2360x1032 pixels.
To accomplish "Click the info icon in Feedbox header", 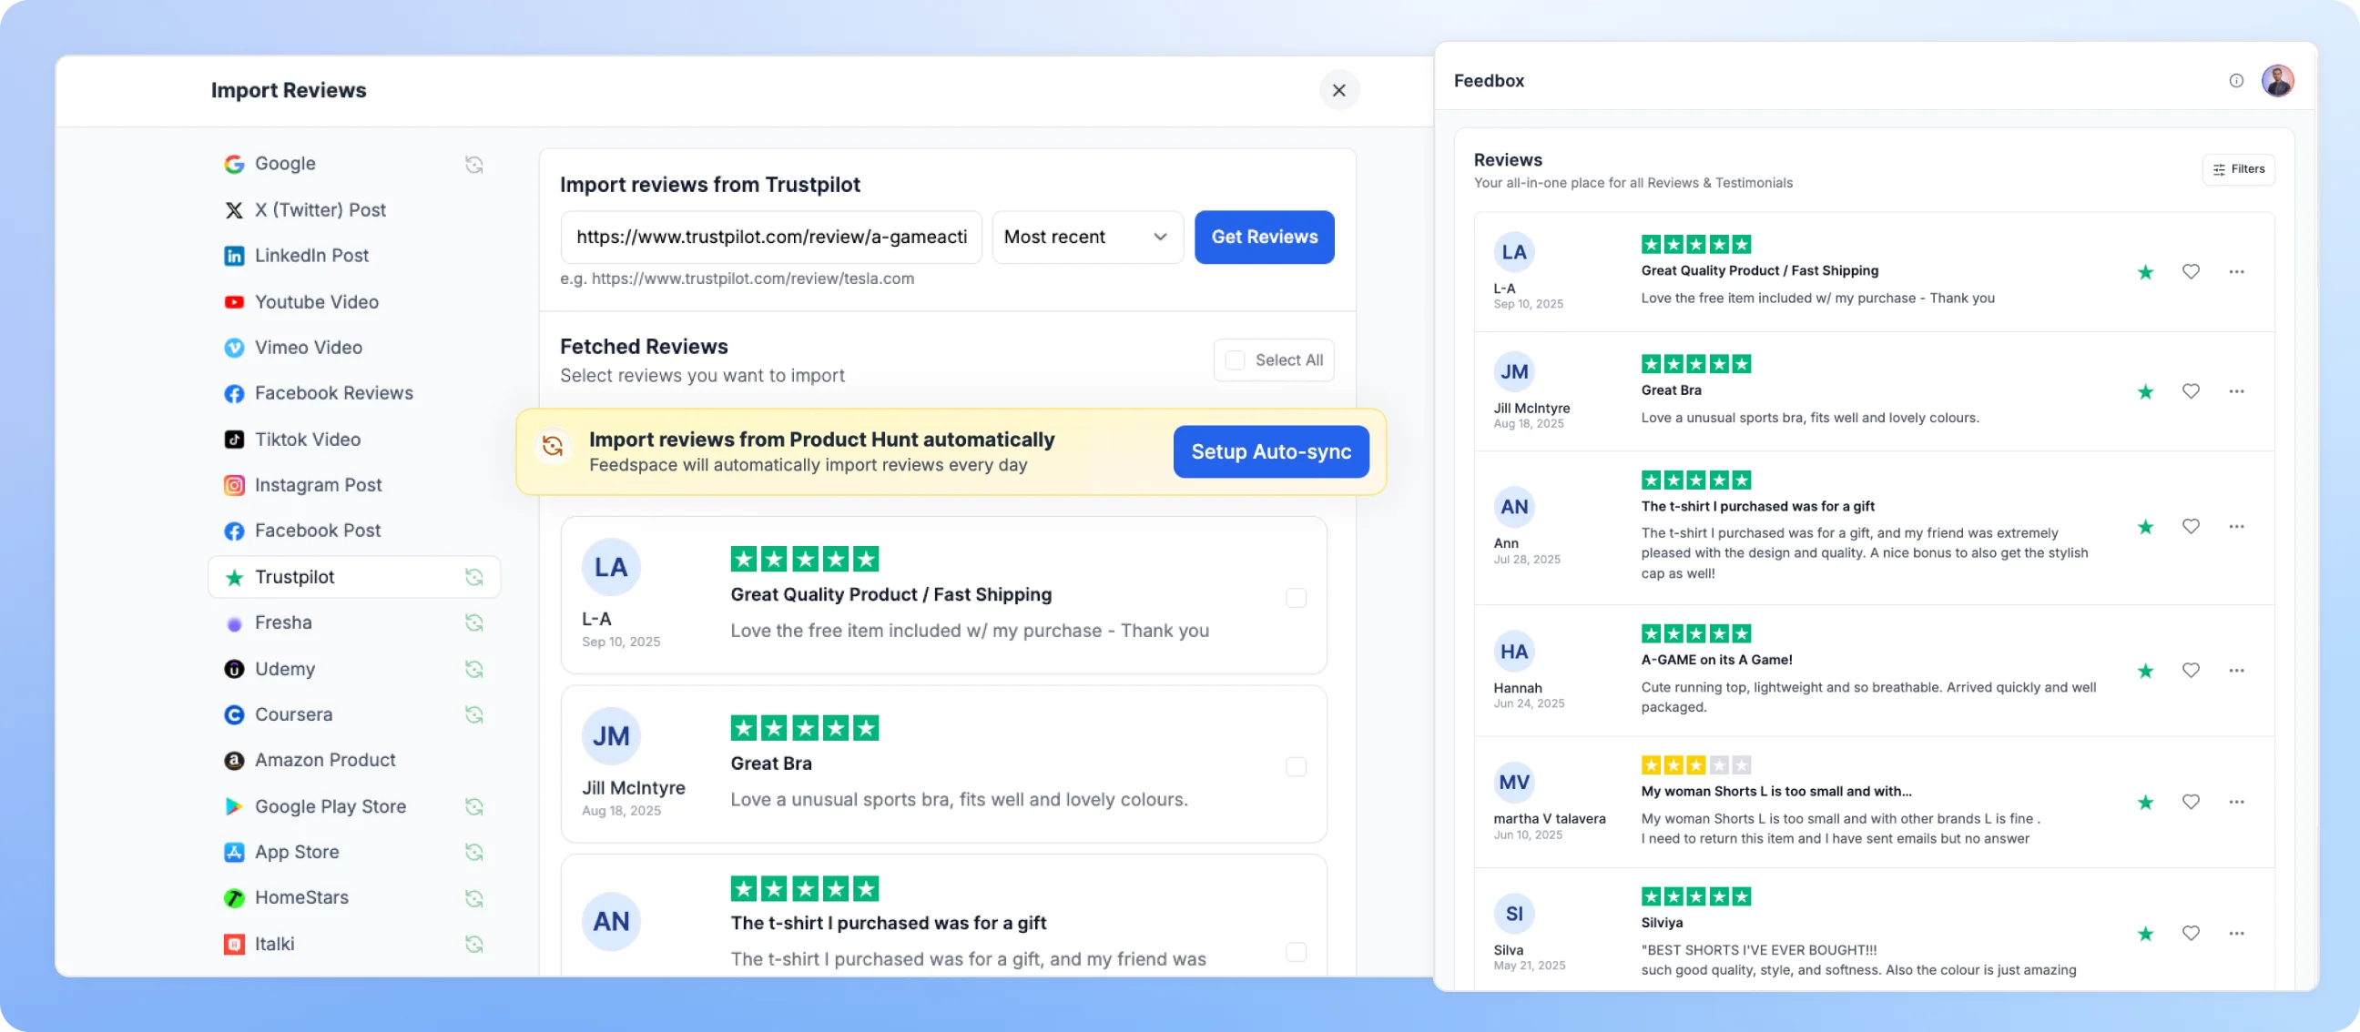I will (x=2236, y=81).
